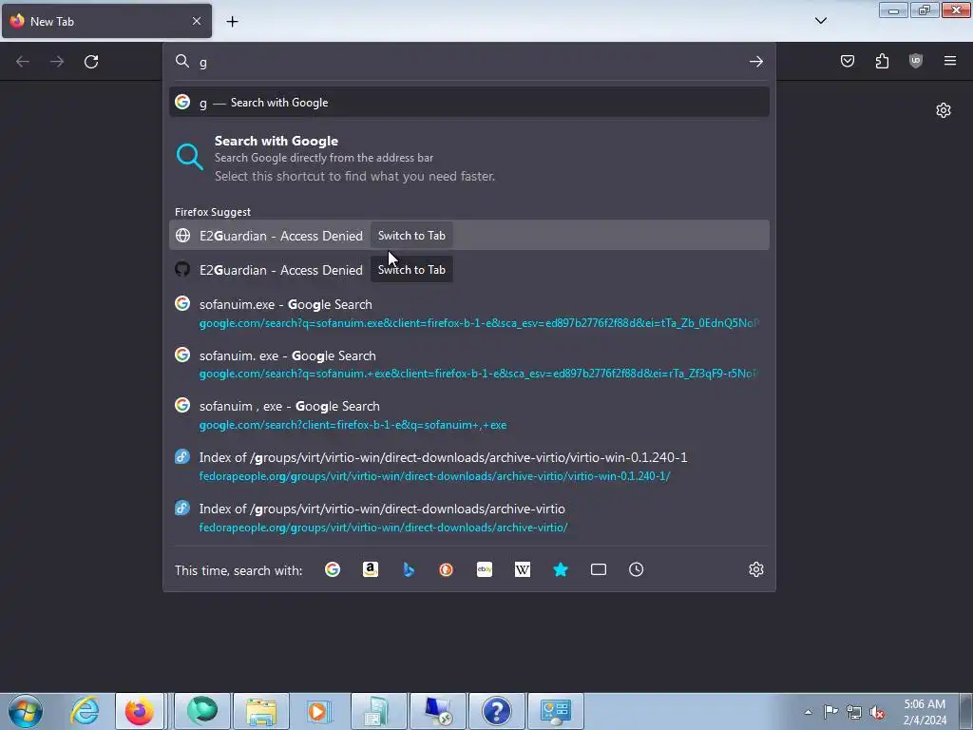973x730 pixels.
Task: Search this time with Wikipedia icon
Action: point(523,569)
